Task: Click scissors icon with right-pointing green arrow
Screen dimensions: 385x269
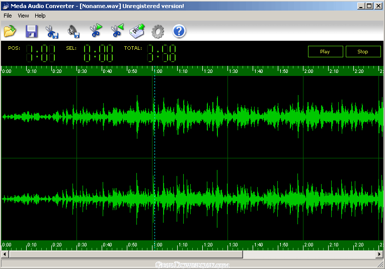Action: click(96, 30)
